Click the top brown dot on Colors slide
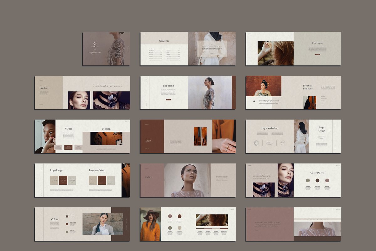This screenshot has width=376, height=251. coord(67,216)
